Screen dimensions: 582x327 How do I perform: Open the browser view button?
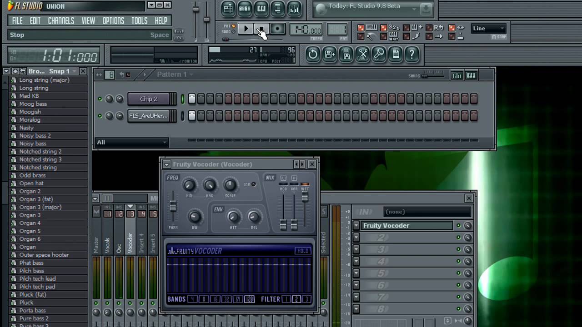tap(278, 8)
